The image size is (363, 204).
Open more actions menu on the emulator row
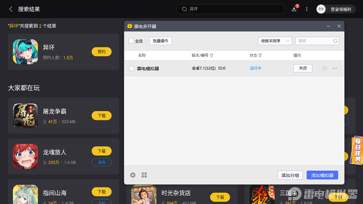[334, 68]
